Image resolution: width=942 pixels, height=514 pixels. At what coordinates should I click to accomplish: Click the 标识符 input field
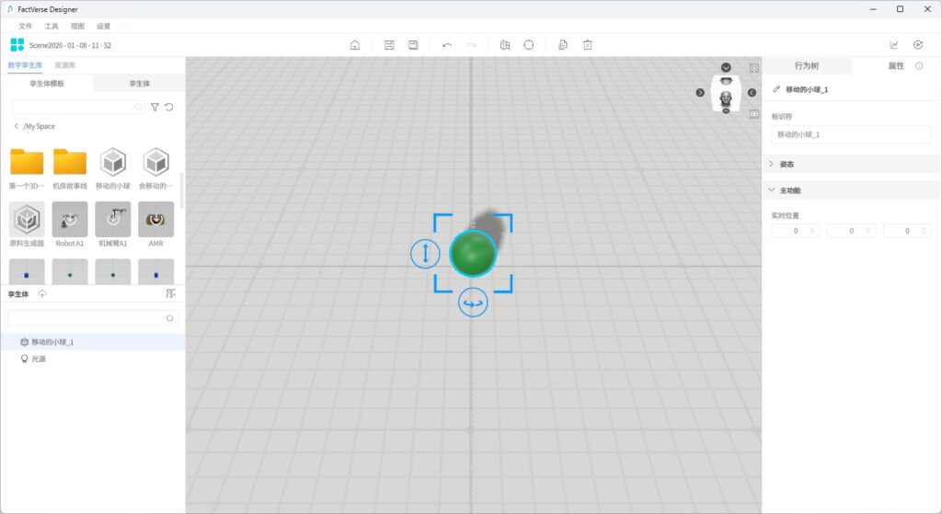851,134
